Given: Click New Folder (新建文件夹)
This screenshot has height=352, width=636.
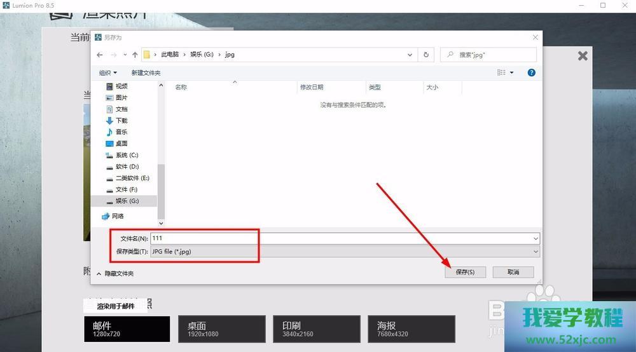Looking at the screenshot, I should (146, 73).
